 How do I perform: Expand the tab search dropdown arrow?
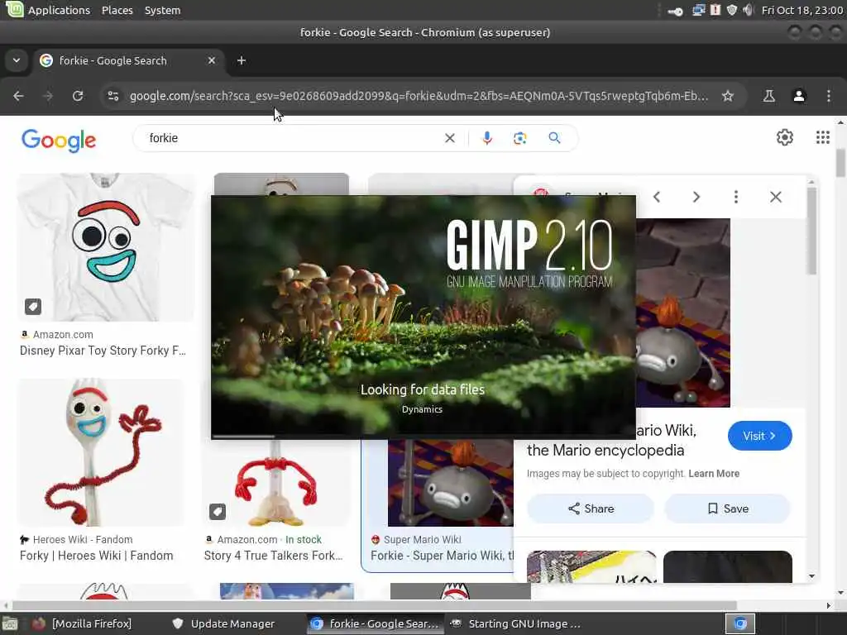(x=17, y=60)
